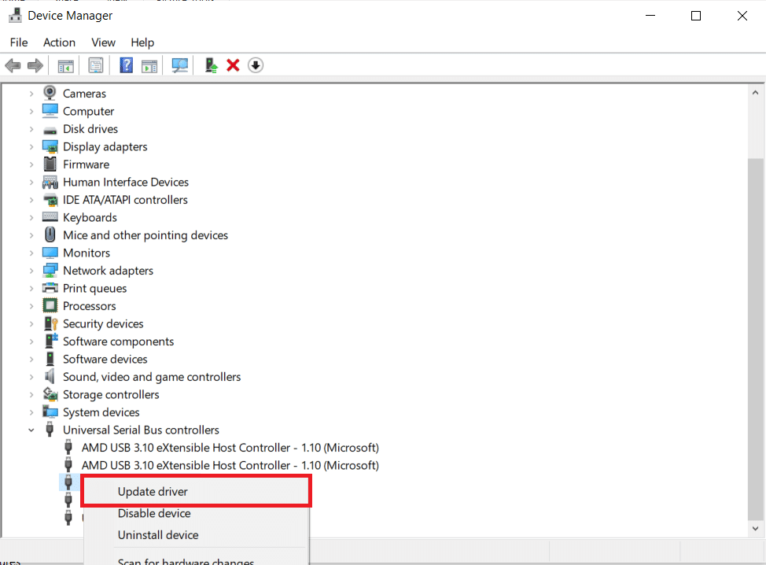Click the scrollbar down arrow
The width and height of the screenshot is (766, 565).
[x=755, y=529]
